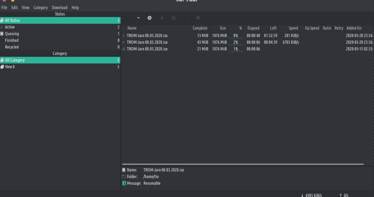The image size is (374, 197).
Task: Click the round save/record toolbar icon
Action: (x=150, y=18)
